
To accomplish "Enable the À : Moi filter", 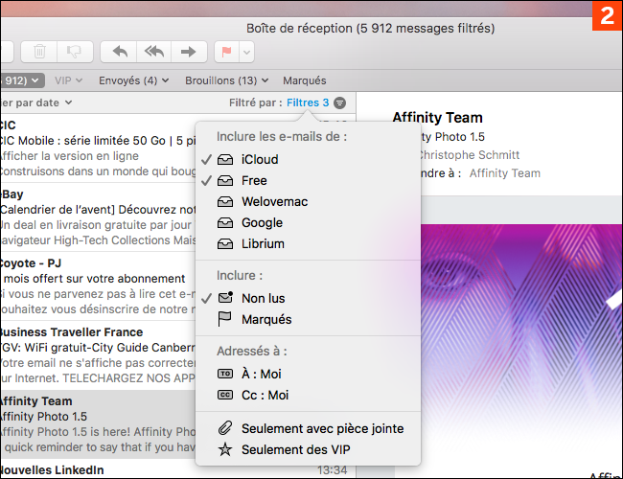I will (x=308, y=374).
